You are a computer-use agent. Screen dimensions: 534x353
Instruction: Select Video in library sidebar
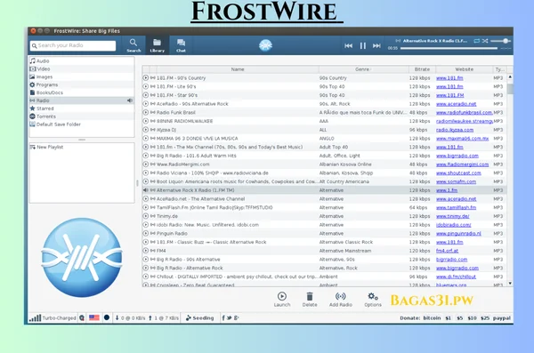82,68
